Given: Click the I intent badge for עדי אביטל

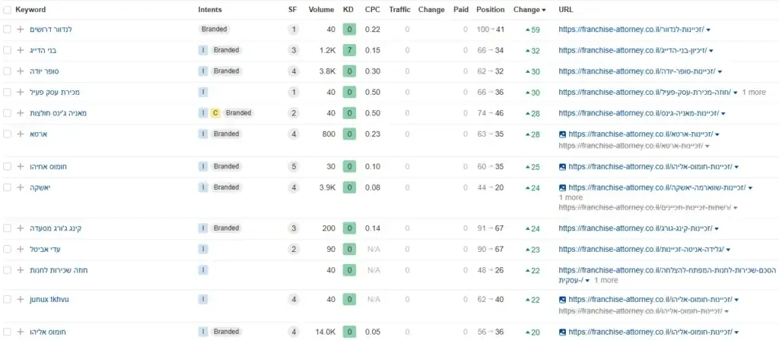Looking at the screenshot, I should [x=203, y=249].
